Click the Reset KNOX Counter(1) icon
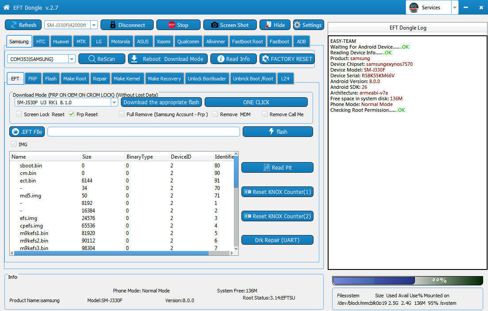Viewport: 488px width, 311px height. coord(248,192)
